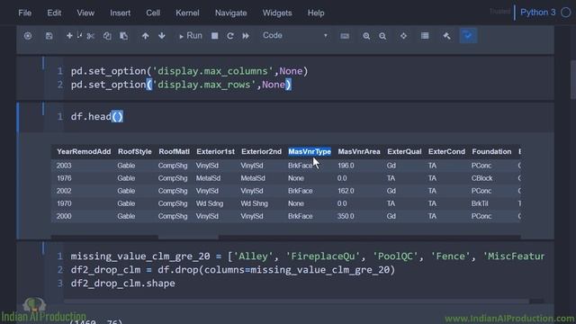576x324 pixels.
Task: Click the 162.0 MasVnrArea value
Action: tap(346, 191)
